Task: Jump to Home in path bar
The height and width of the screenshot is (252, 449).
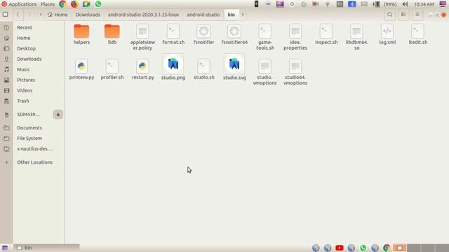Action: 58,15
